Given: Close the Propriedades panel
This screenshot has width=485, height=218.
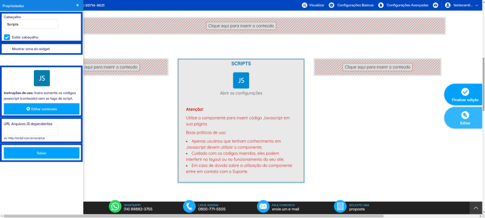Looking at the screenshot, I should pos(78,5).
